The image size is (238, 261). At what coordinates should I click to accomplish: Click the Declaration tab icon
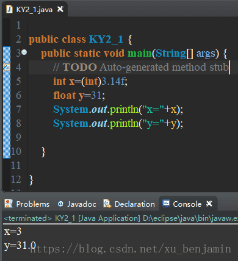pos(107,204)
